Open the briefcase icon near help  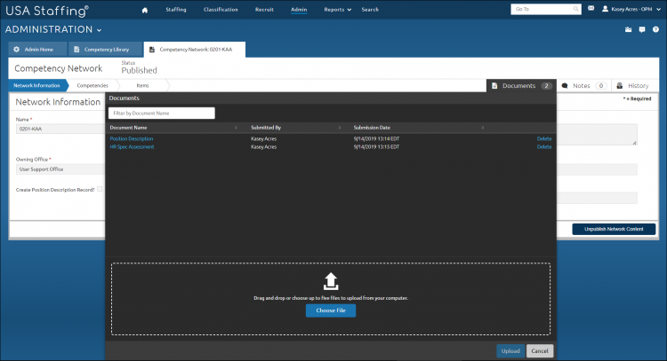pos(628,29)
